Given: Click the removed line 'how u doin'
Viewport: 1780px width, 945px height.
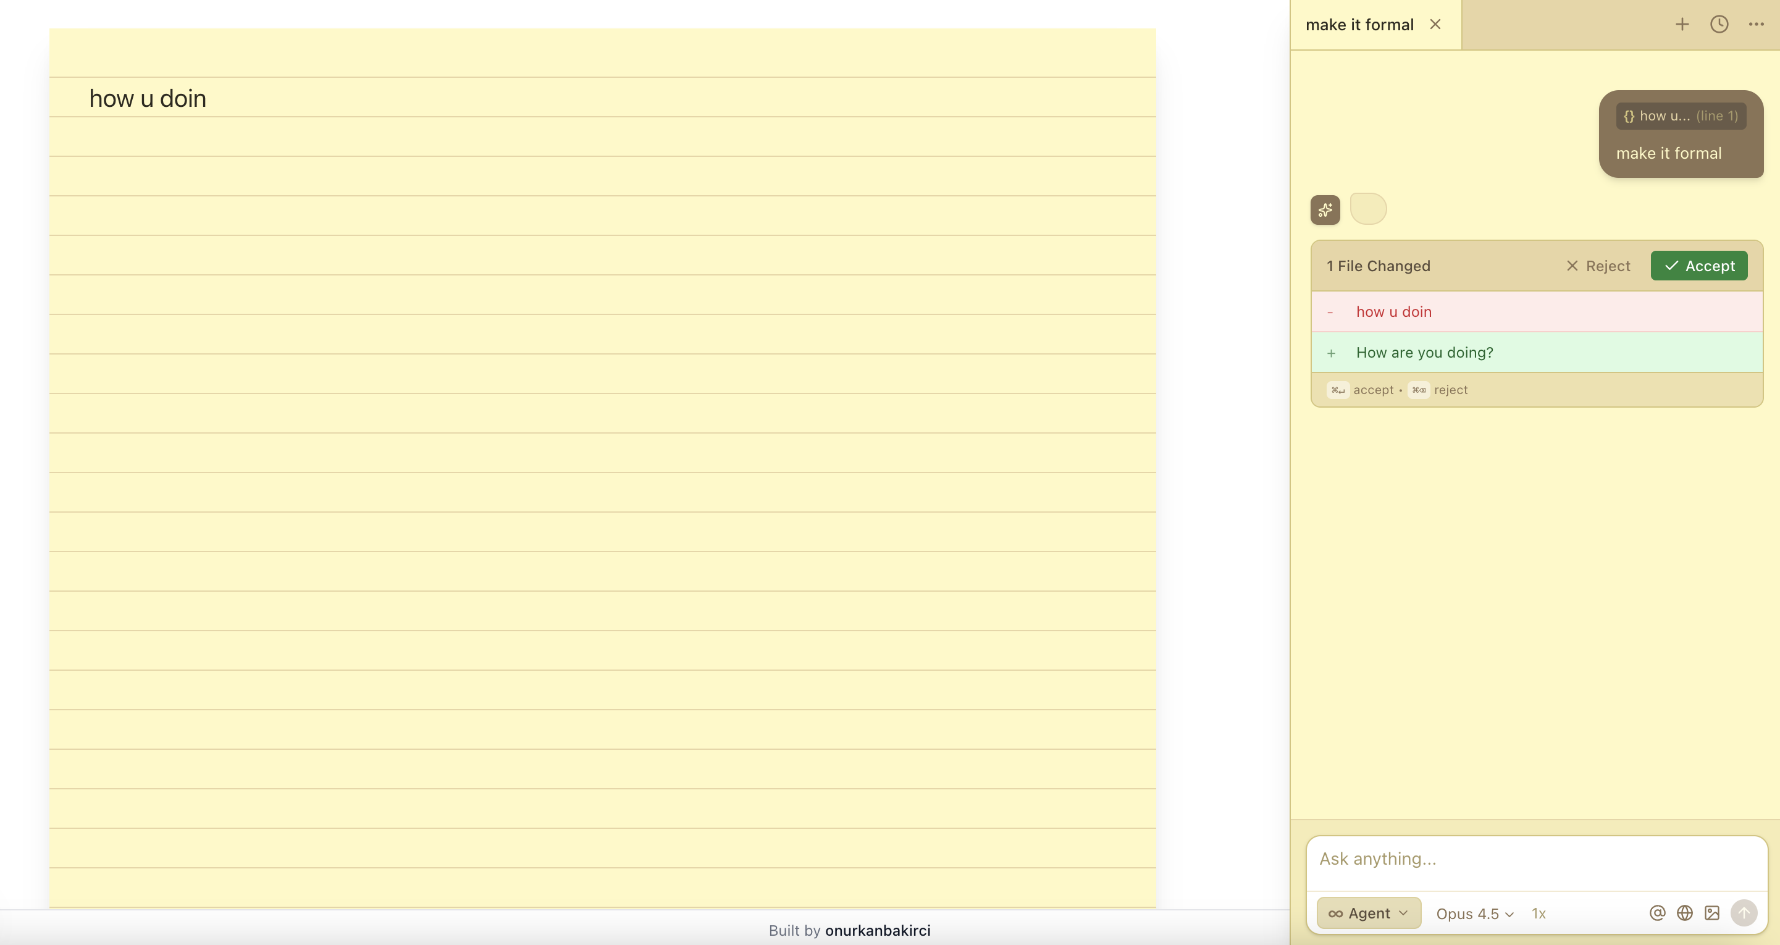Looking at the screenshot, I should click(1394, 311).
